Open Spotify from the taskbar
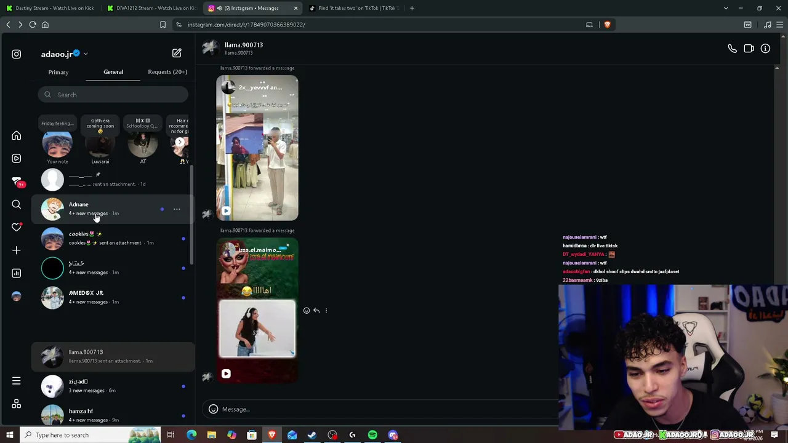 372,435
